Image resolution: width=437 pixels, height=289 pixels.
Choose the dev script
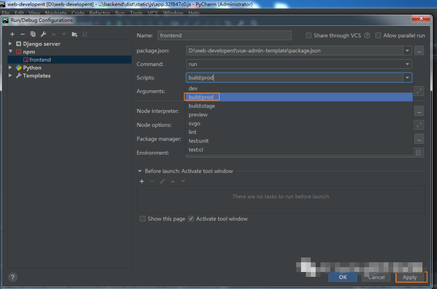tap(299, 88)
